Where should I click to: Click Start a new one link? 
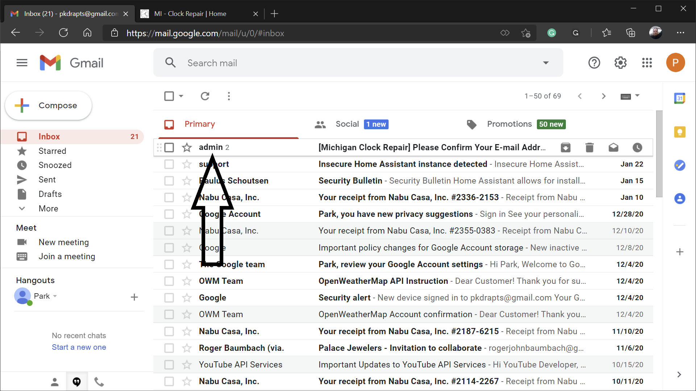(79, 347)
